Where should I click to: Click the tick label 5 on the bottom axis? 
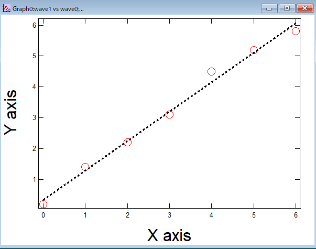[254, 214]
